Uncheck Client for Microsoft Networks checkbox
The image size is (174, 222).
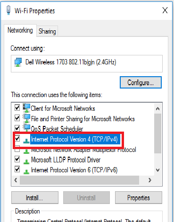pos(17,107)
